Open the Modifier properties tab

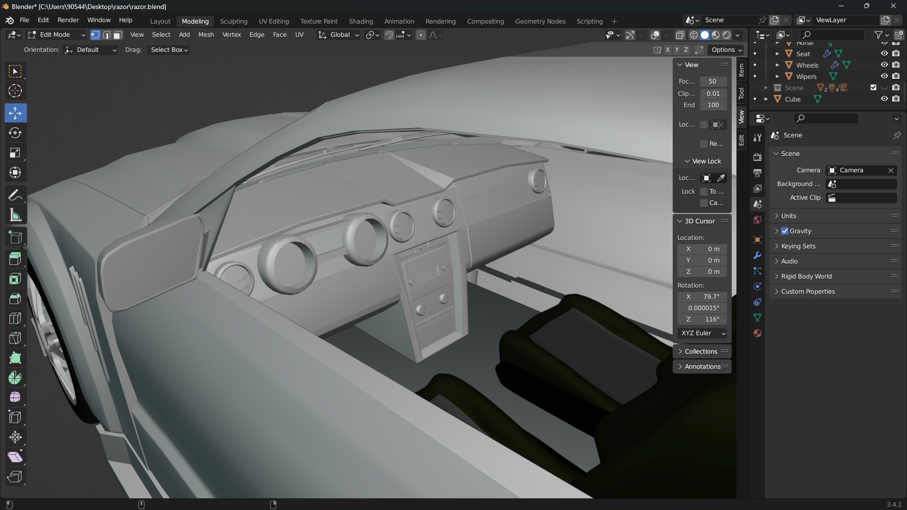(x=757, y=255)
